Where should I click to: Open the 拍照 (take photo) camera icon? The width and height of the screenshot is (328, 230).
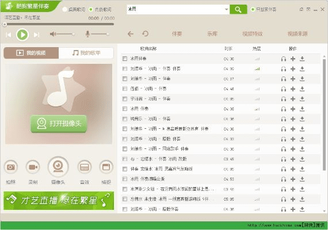tap(11, 167)
